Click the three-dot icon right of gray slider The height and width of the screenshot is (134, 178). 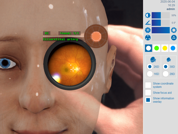coord(174,38)
